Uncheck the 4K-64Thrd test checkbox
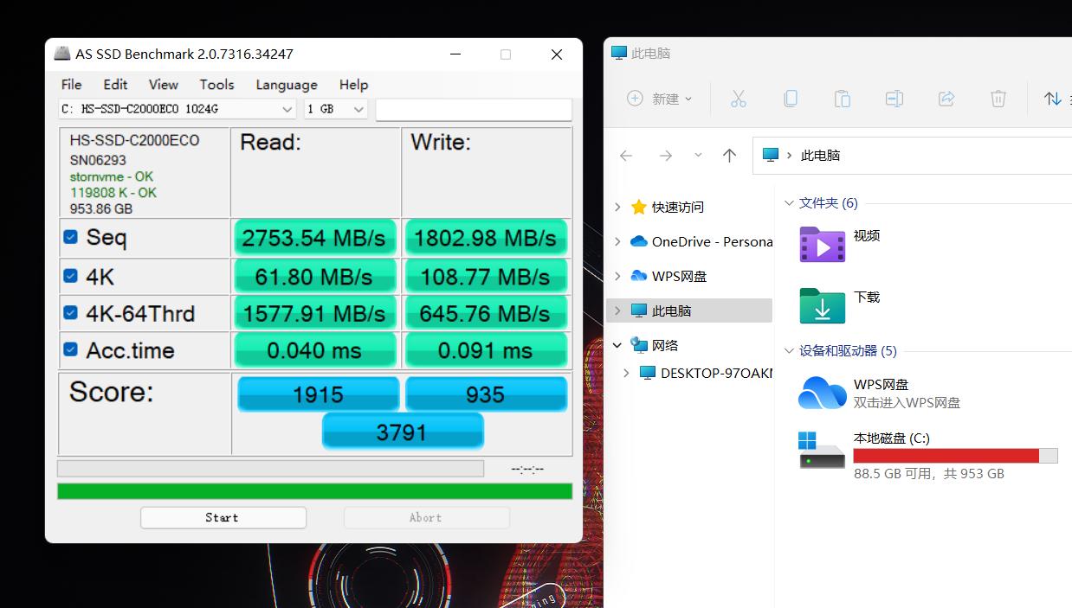This screenshot has width=1072, height=608. tap(70, 313)
